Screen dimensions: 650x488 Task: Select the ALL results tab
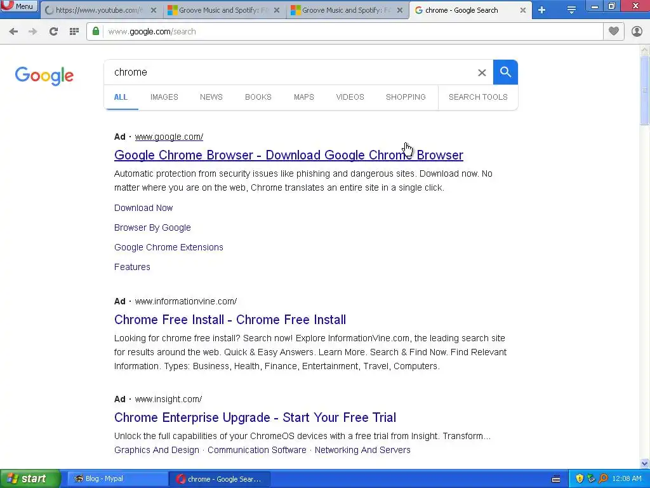[x=121, y=97]
